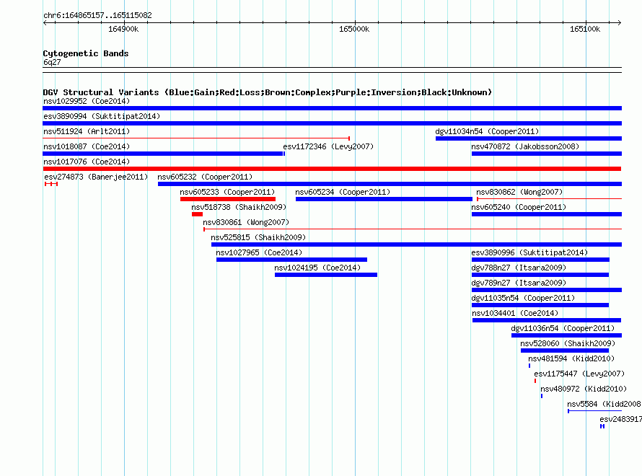Click the blue bar under dgv11034n54
The width and height of the screenshot is (642, 476).
click(x=529, y=138)
